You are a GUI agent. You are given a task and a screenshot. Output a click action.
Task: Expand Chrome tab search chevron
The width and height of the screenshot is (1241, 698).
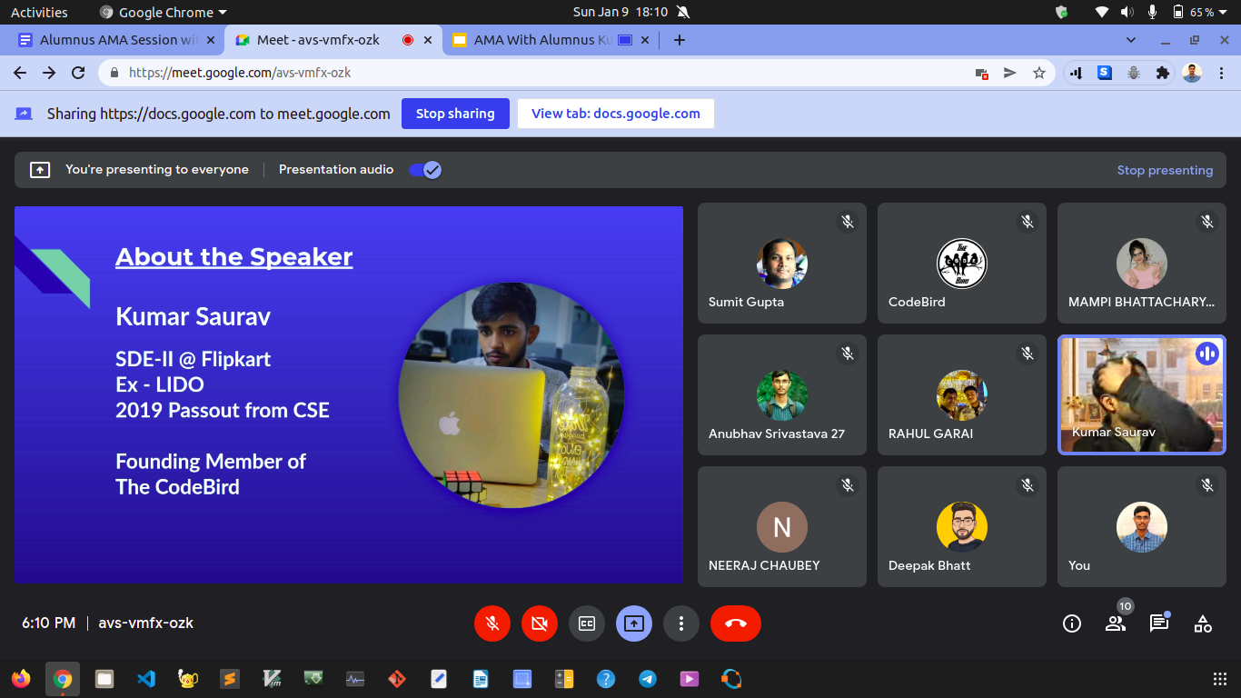tap(1131, 40)
